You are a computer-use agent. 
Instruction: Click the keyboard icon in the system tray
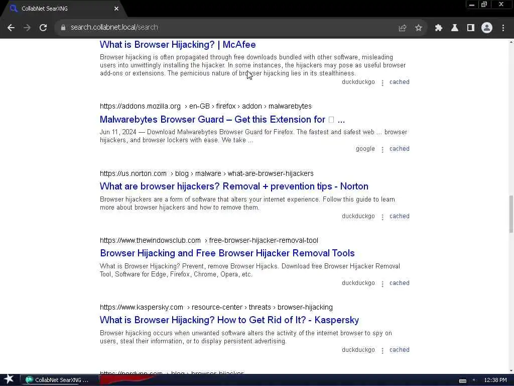click(462, 380)
